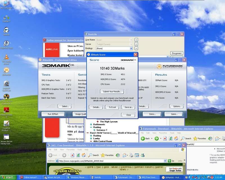Viewport: 225px width, 180px height.
Task: Open History icon in MajorGeeks IE toolbar
Action: (x=118, y=155)
